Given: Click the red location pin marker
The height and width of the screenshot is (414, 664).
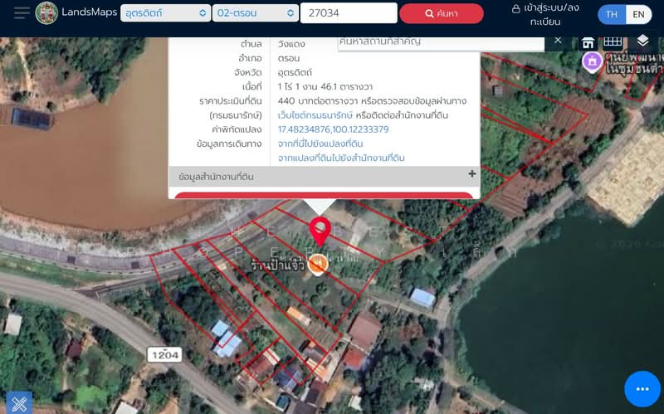Looking at the screenshot, I should click(320, 231).
